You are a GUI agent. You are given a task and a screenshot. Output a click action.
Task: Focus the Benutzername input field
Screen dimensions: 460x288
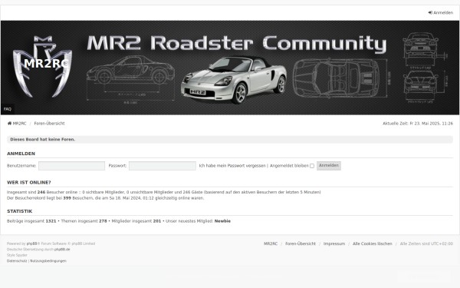(71, 166)
